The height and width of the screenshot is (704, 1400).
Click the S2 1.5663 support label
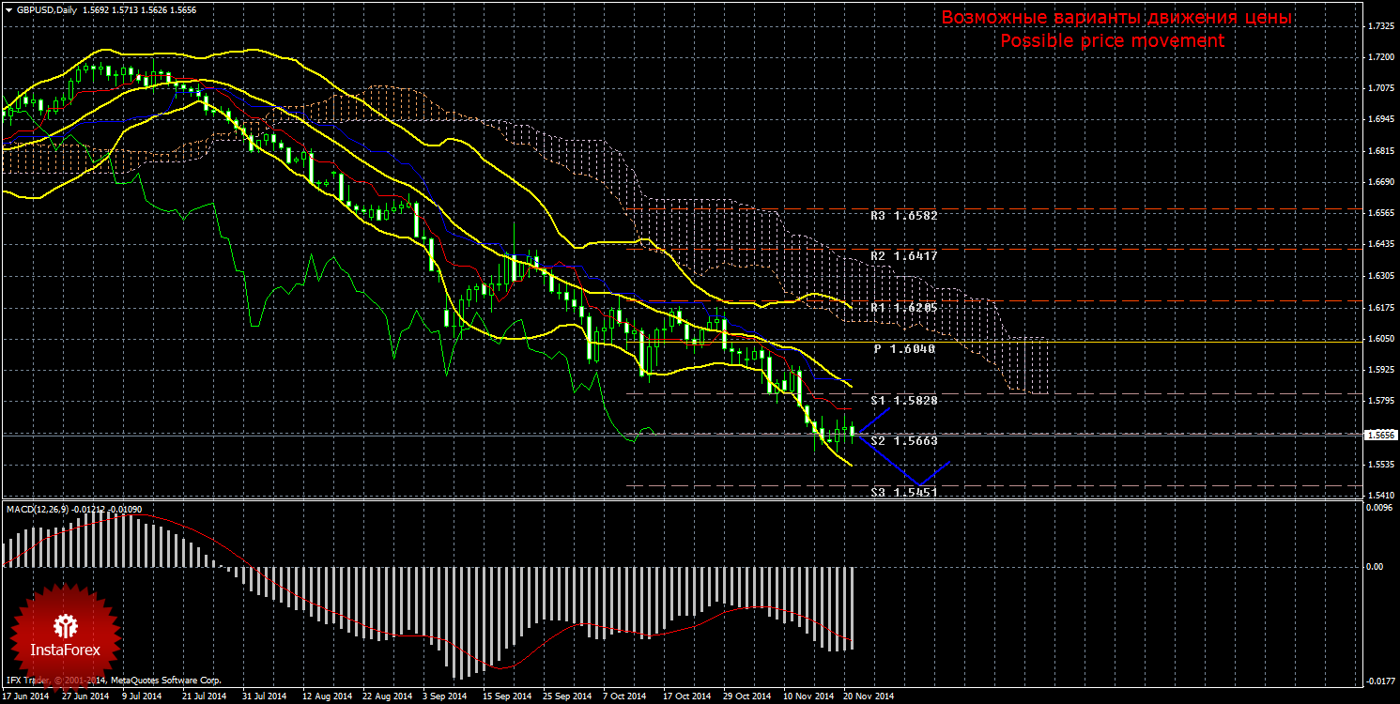(903, 440)
